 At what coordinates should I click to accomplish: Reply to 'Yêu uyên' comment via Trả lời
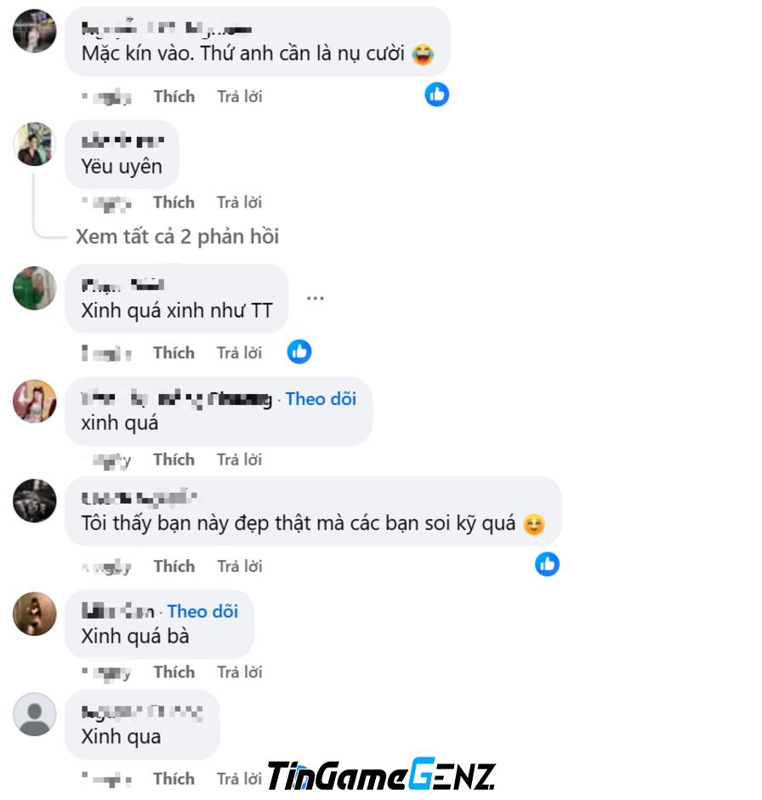[239, 203]
